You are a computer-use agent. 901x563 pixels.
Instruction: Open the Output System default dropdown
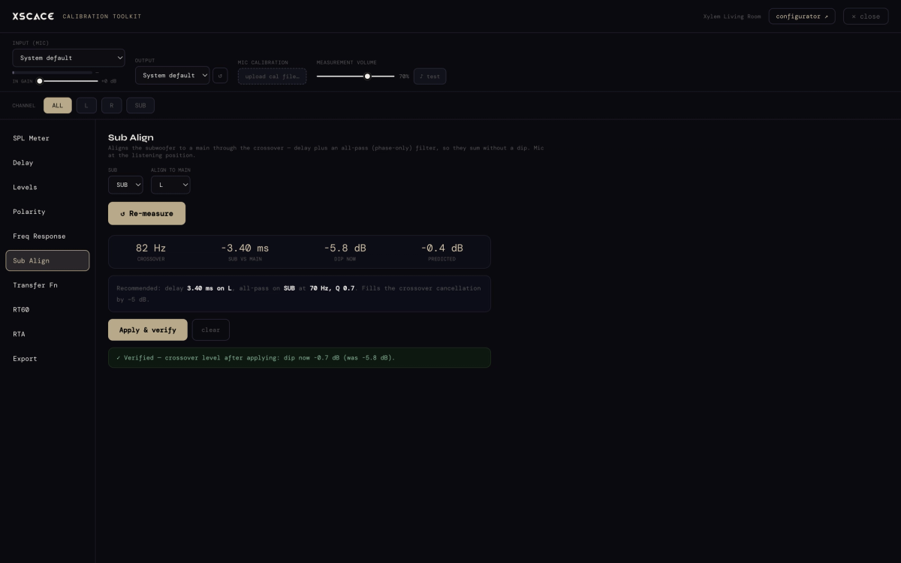point(173,75)
